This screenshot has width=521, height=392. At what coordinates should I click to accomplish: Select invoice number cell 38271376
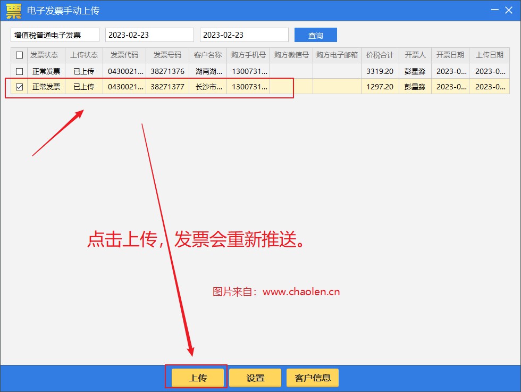point(167,71)
